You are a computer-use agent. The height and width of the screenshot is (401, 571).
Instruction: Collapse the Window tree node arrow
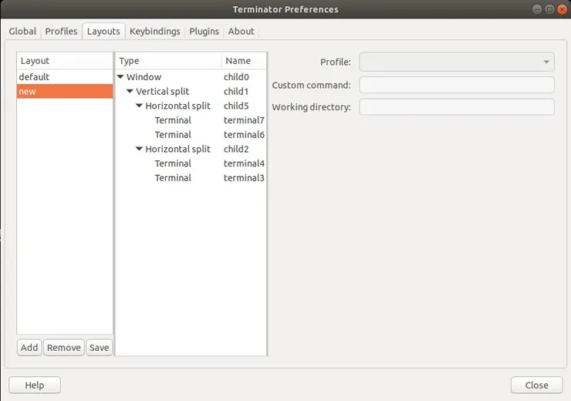coord(121,77)
